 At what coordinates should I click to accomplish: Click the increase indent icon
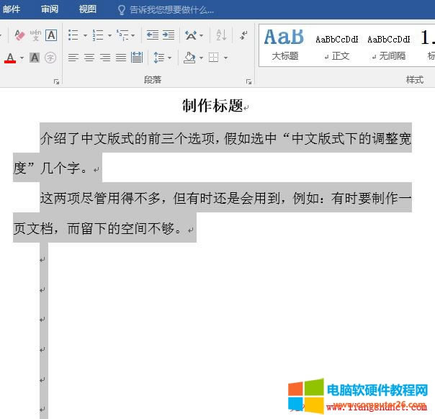(x=168, y=35)
